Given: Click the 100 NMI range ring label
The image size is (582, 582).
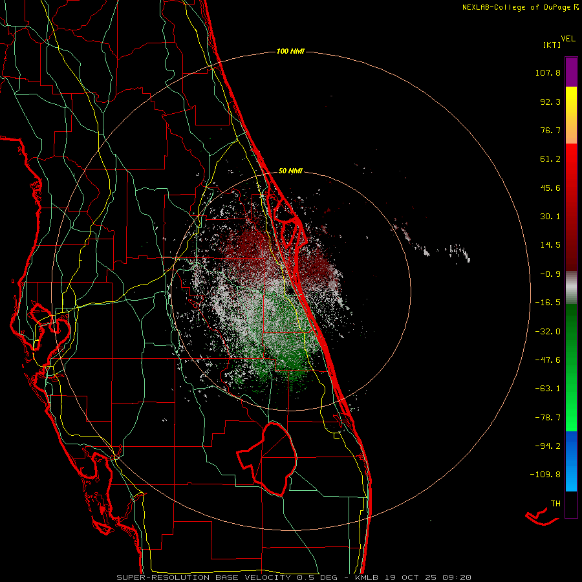Looking at the screenshot, I should 290,51.
